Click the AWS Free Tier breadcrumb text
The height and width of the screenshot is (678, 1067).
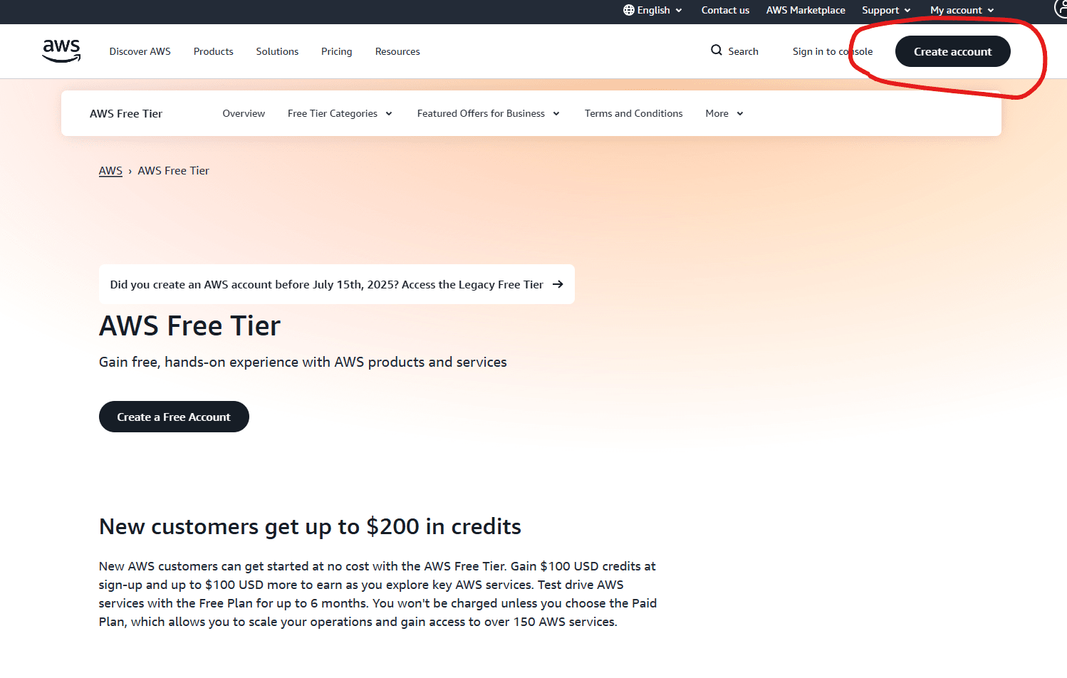coord(173,171)
